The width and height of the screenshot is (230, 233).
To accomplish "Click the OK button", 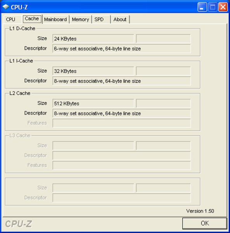I will [x=205, y=223].
